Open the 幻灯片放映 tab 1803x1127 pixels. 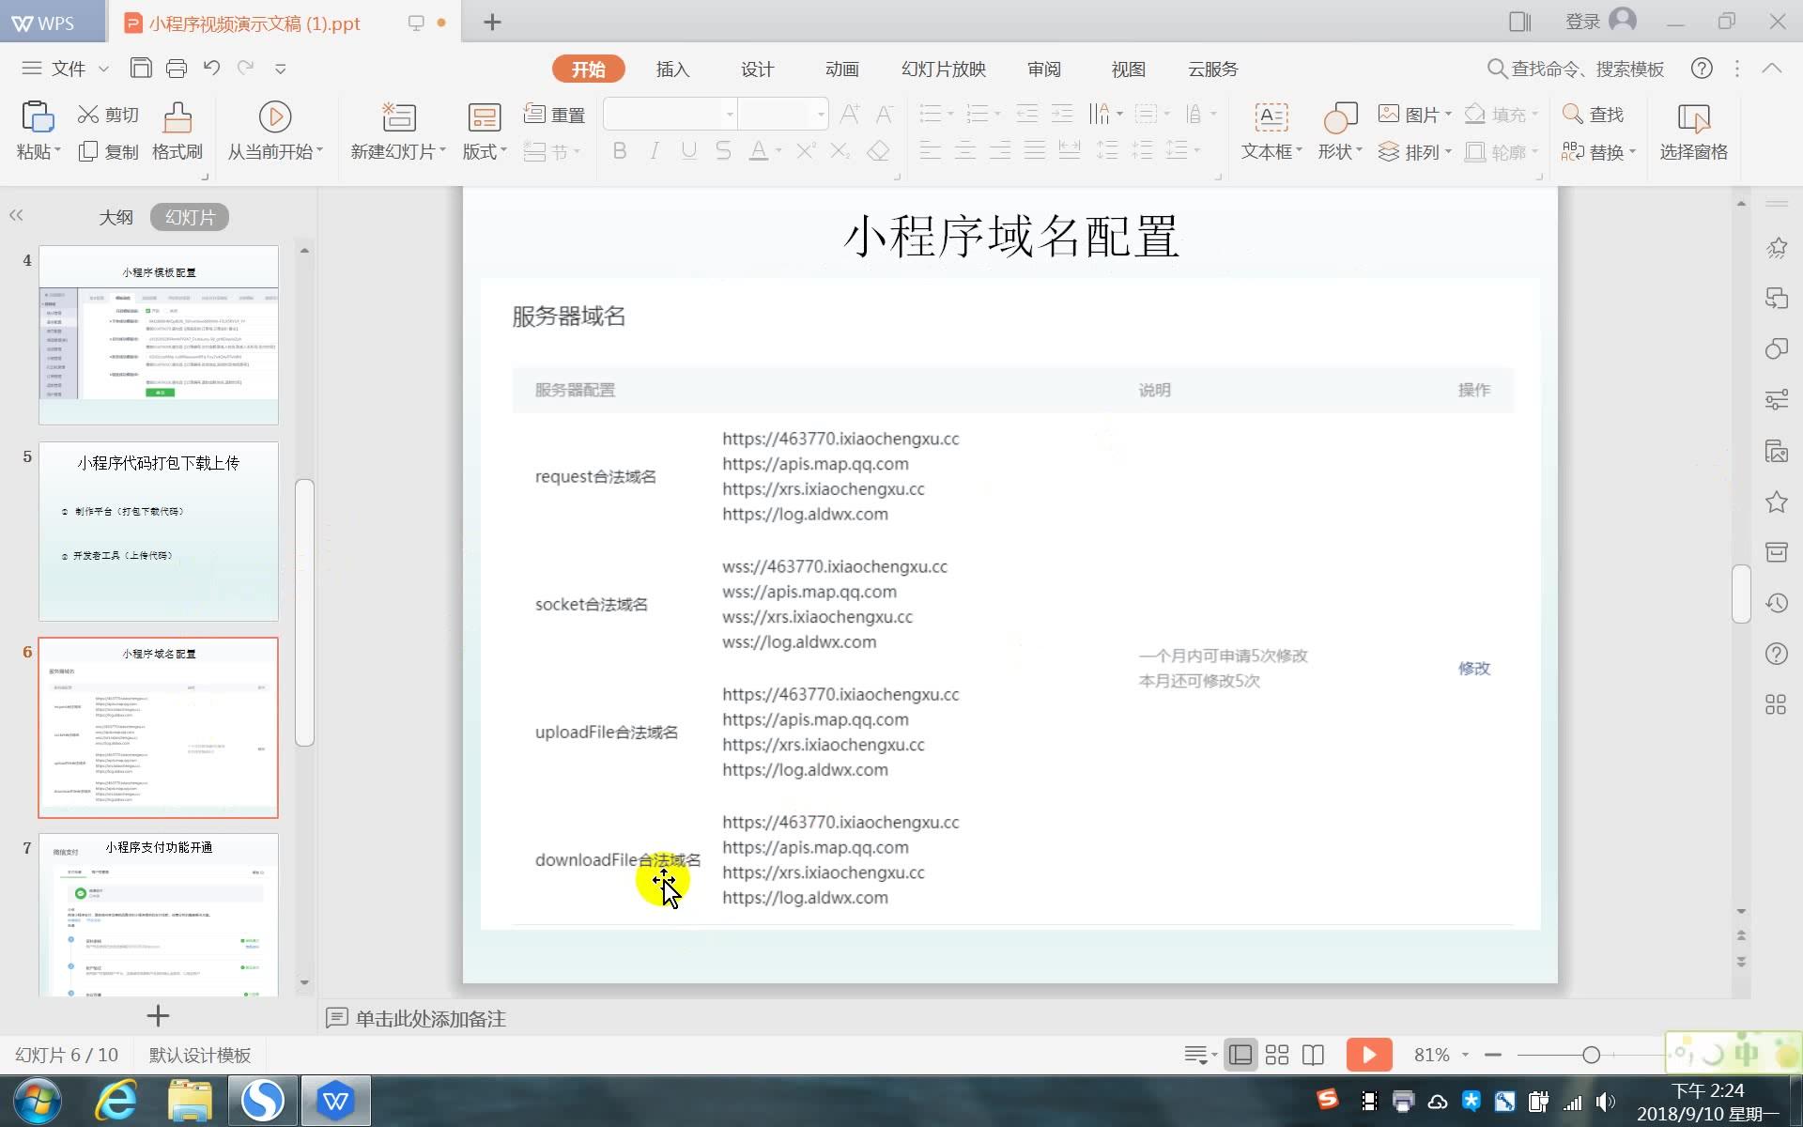pyautogui.click(x=942, y=69)
